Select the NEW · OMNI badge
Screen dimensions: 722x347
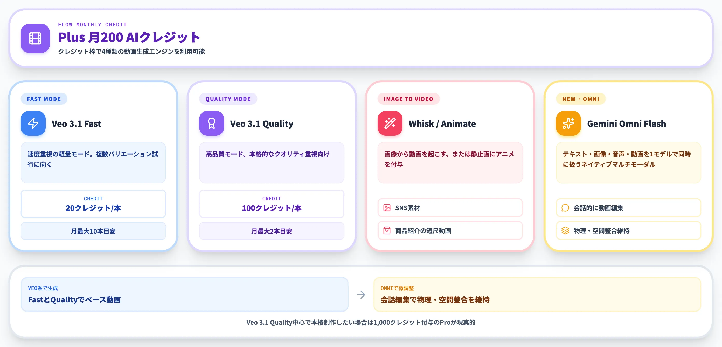point(580,99)
